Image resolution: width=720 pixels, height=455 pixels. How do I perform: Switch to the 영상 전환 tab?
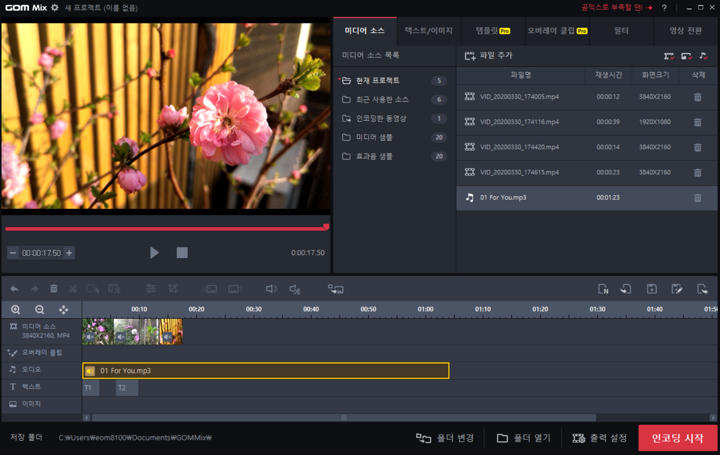coord(686,31)
